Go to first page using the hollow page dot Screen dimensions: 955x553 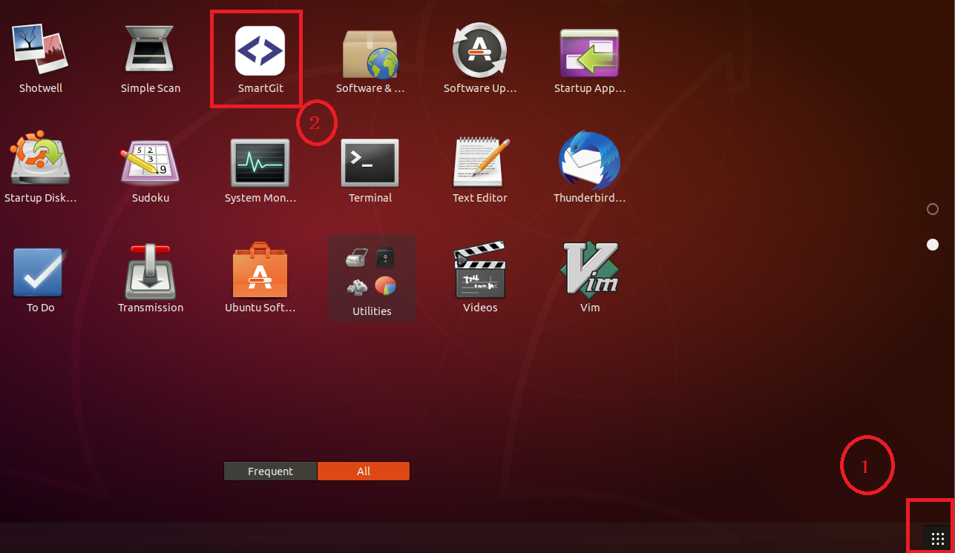pyautogui.click(x=933, y=210)
